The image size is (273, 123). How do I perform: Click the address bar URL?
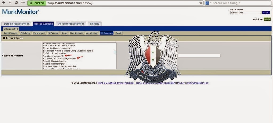coord(70,3)
